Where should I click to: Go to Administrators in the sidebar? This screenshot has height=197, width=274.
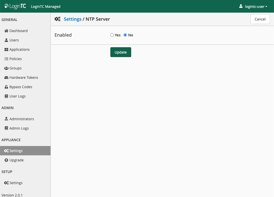click(21, 119)
